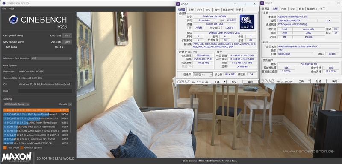This screenshot has height=164, width=342.
Task: Click the orange Your Score swatch
Action: coord(5,147)
